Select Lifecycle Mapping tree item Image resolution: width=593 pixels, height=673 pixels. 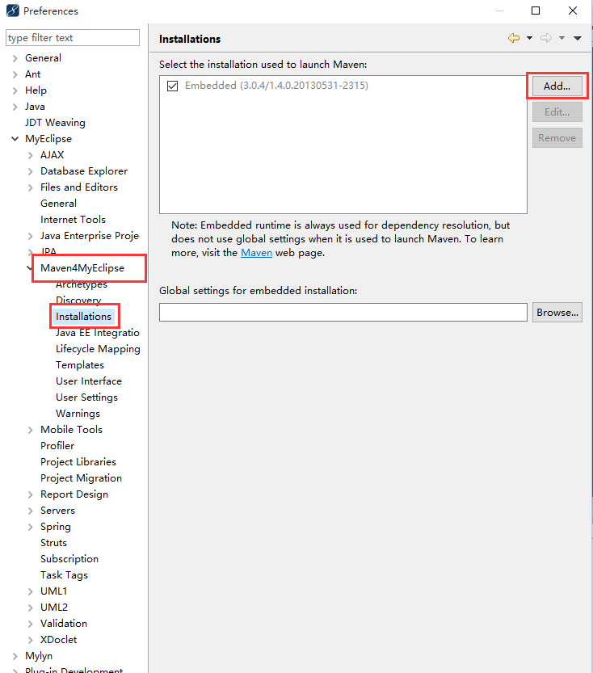[x=98, y=349]
